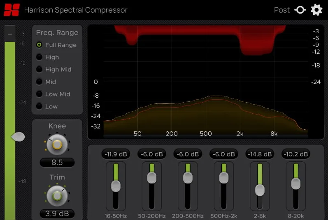Screen dimensions: 328x220
Task: Click the 8-20k band fader handle
Action: point(296,184)
